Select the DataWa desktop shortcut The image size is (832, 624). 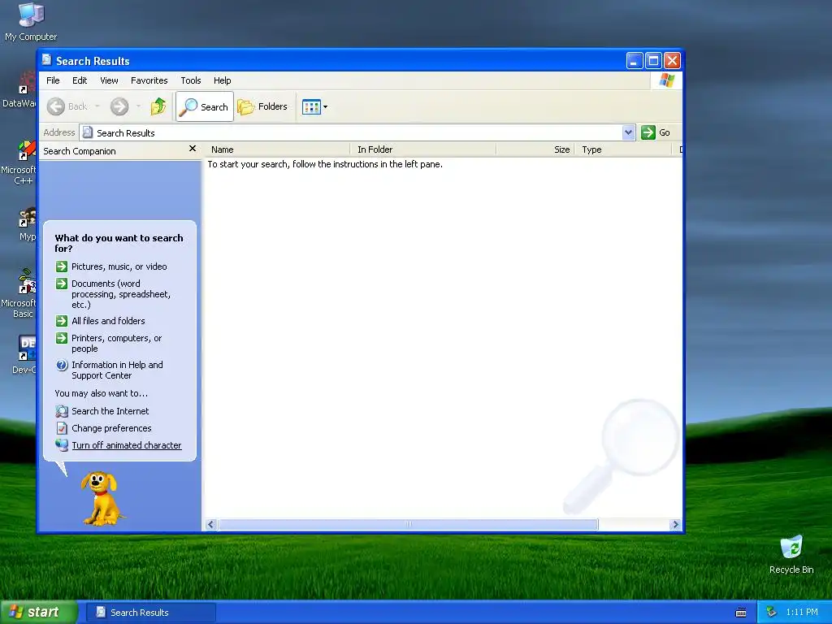[19, 90]
